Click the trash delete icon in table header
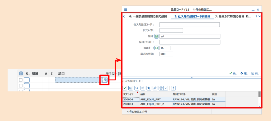The image size is (271, 121). coord(21,74)
